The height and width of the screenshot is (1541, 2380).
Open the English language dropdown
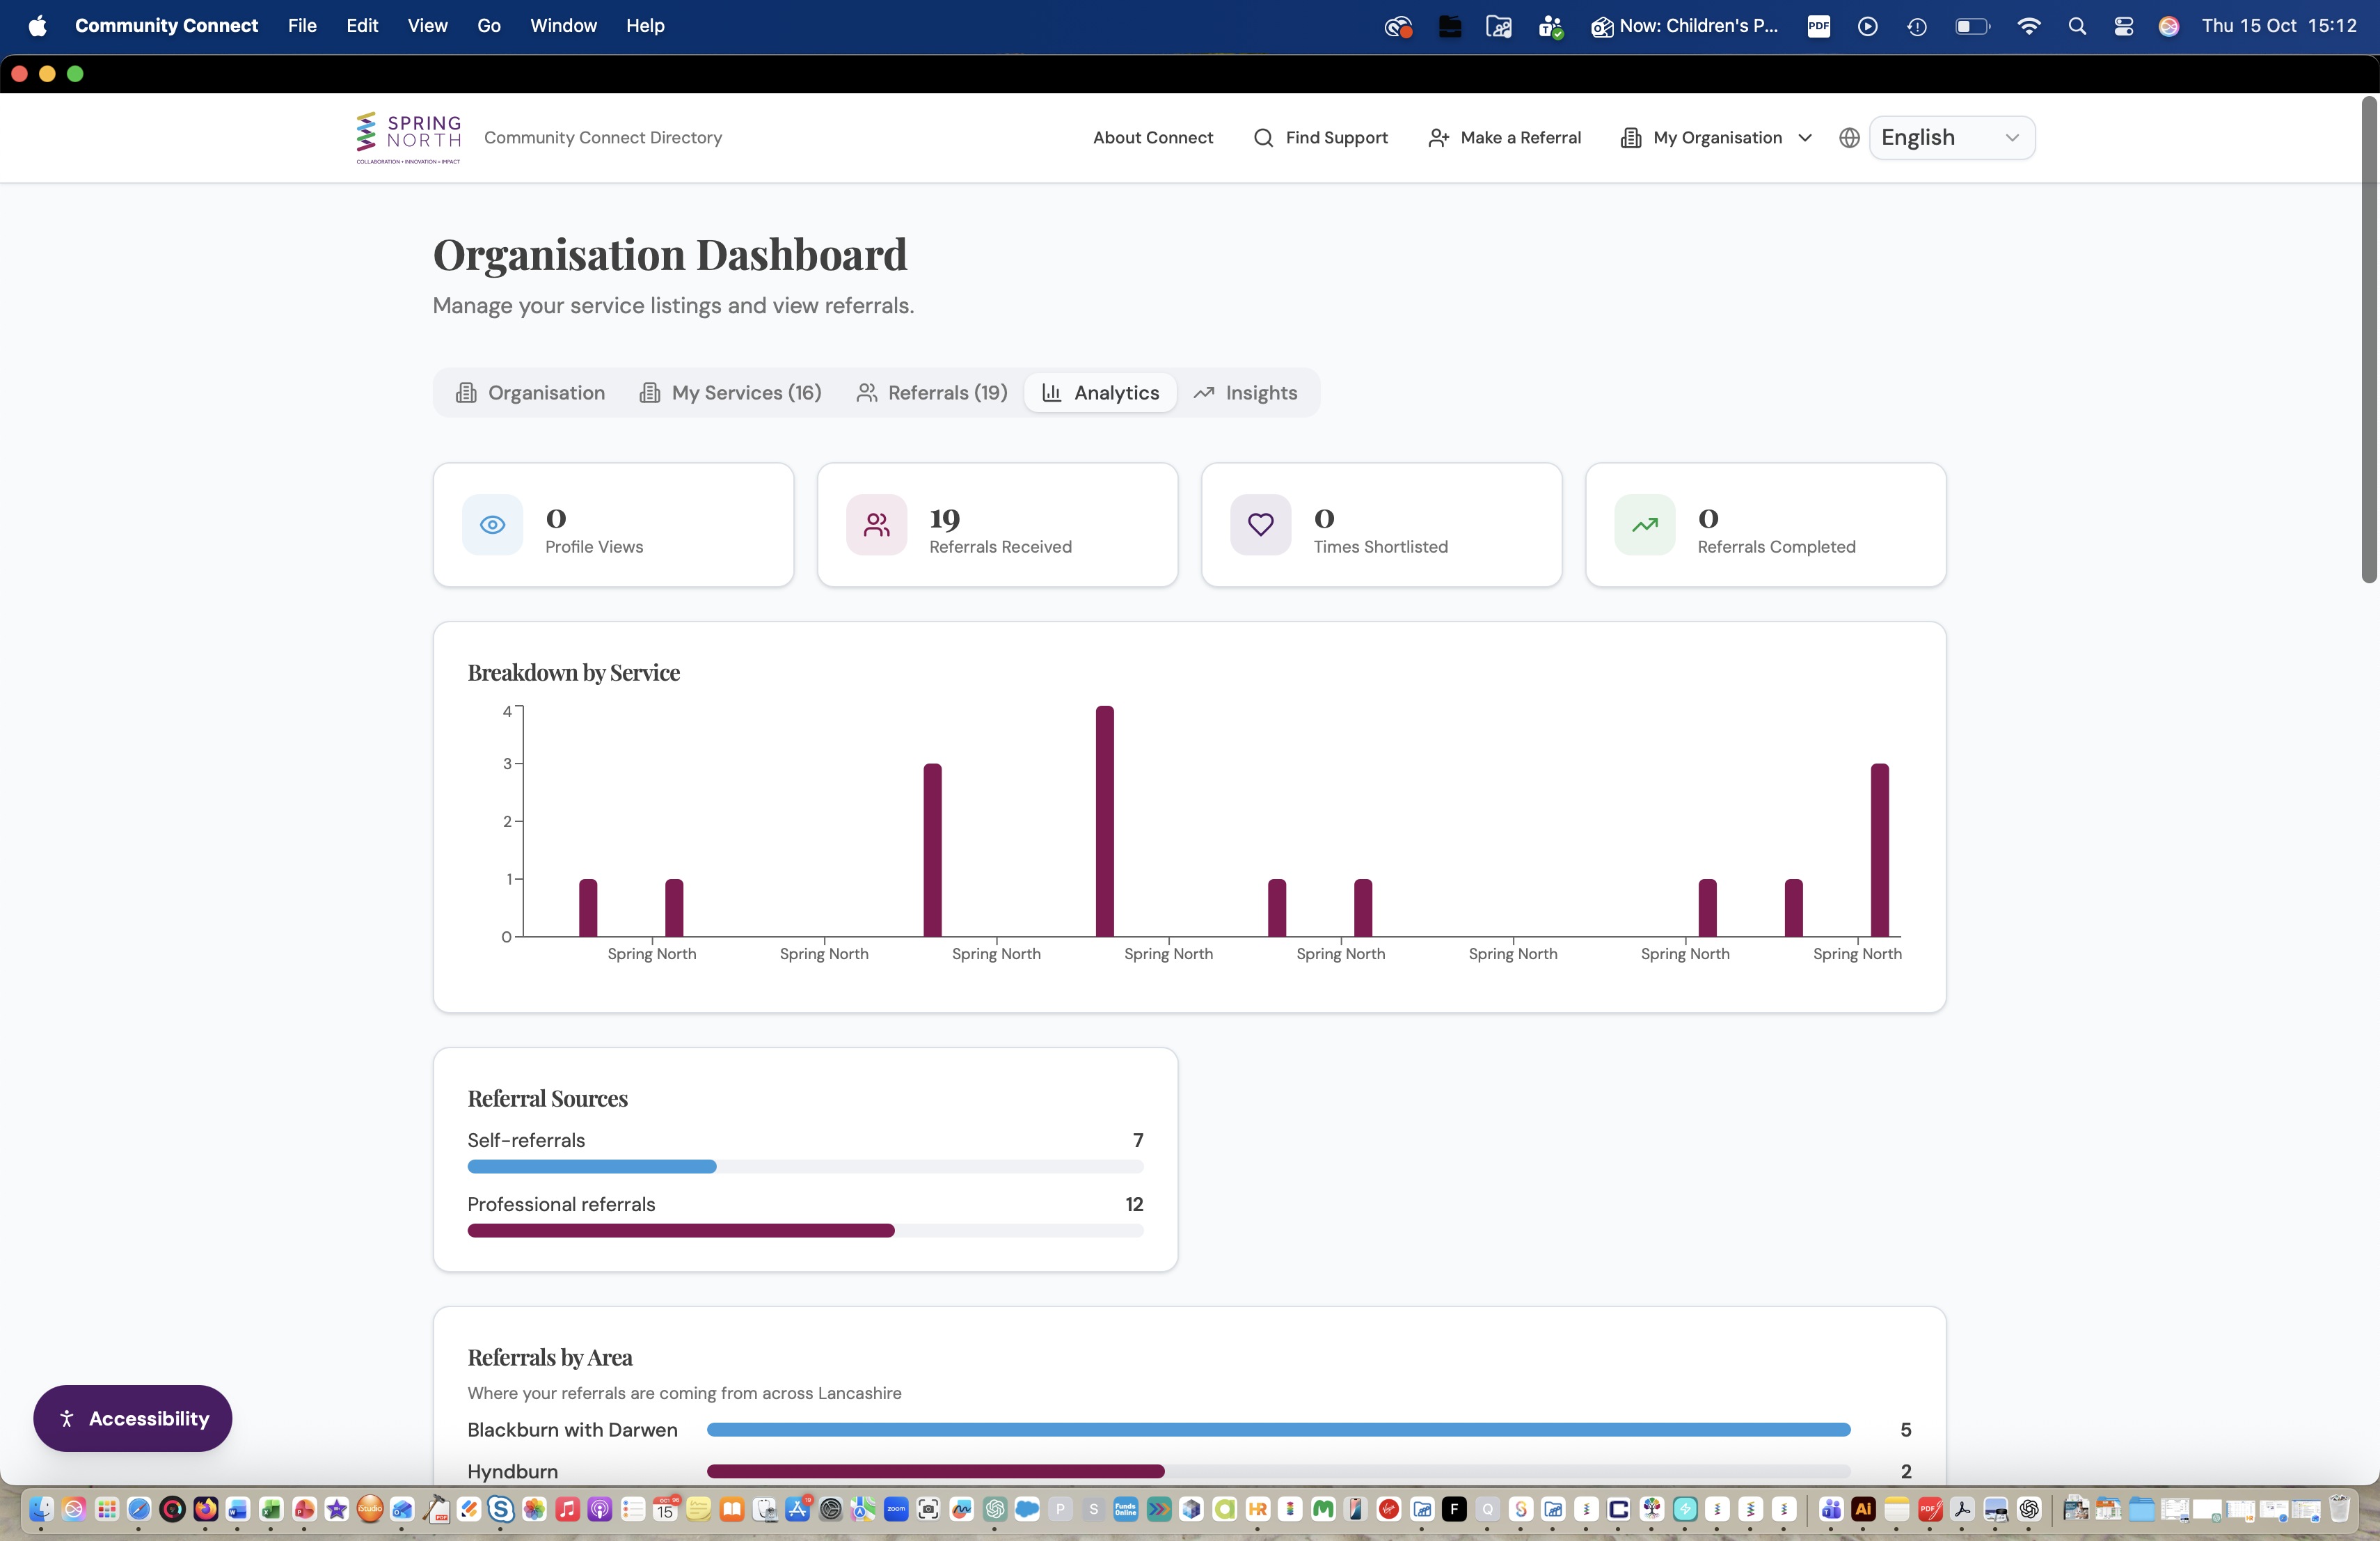pos(1951,138)
